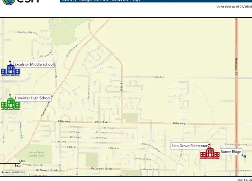Click the Indian Creek waterway label
This screenshot has width=252, height=181.
(x=21, y=130)
